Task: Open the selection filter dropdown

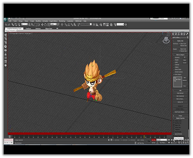Action: [x=24, y=24]
